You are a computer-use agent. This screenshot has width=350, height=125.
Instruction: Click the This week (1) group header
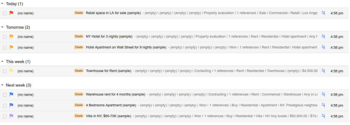click(x=18, y=62)
